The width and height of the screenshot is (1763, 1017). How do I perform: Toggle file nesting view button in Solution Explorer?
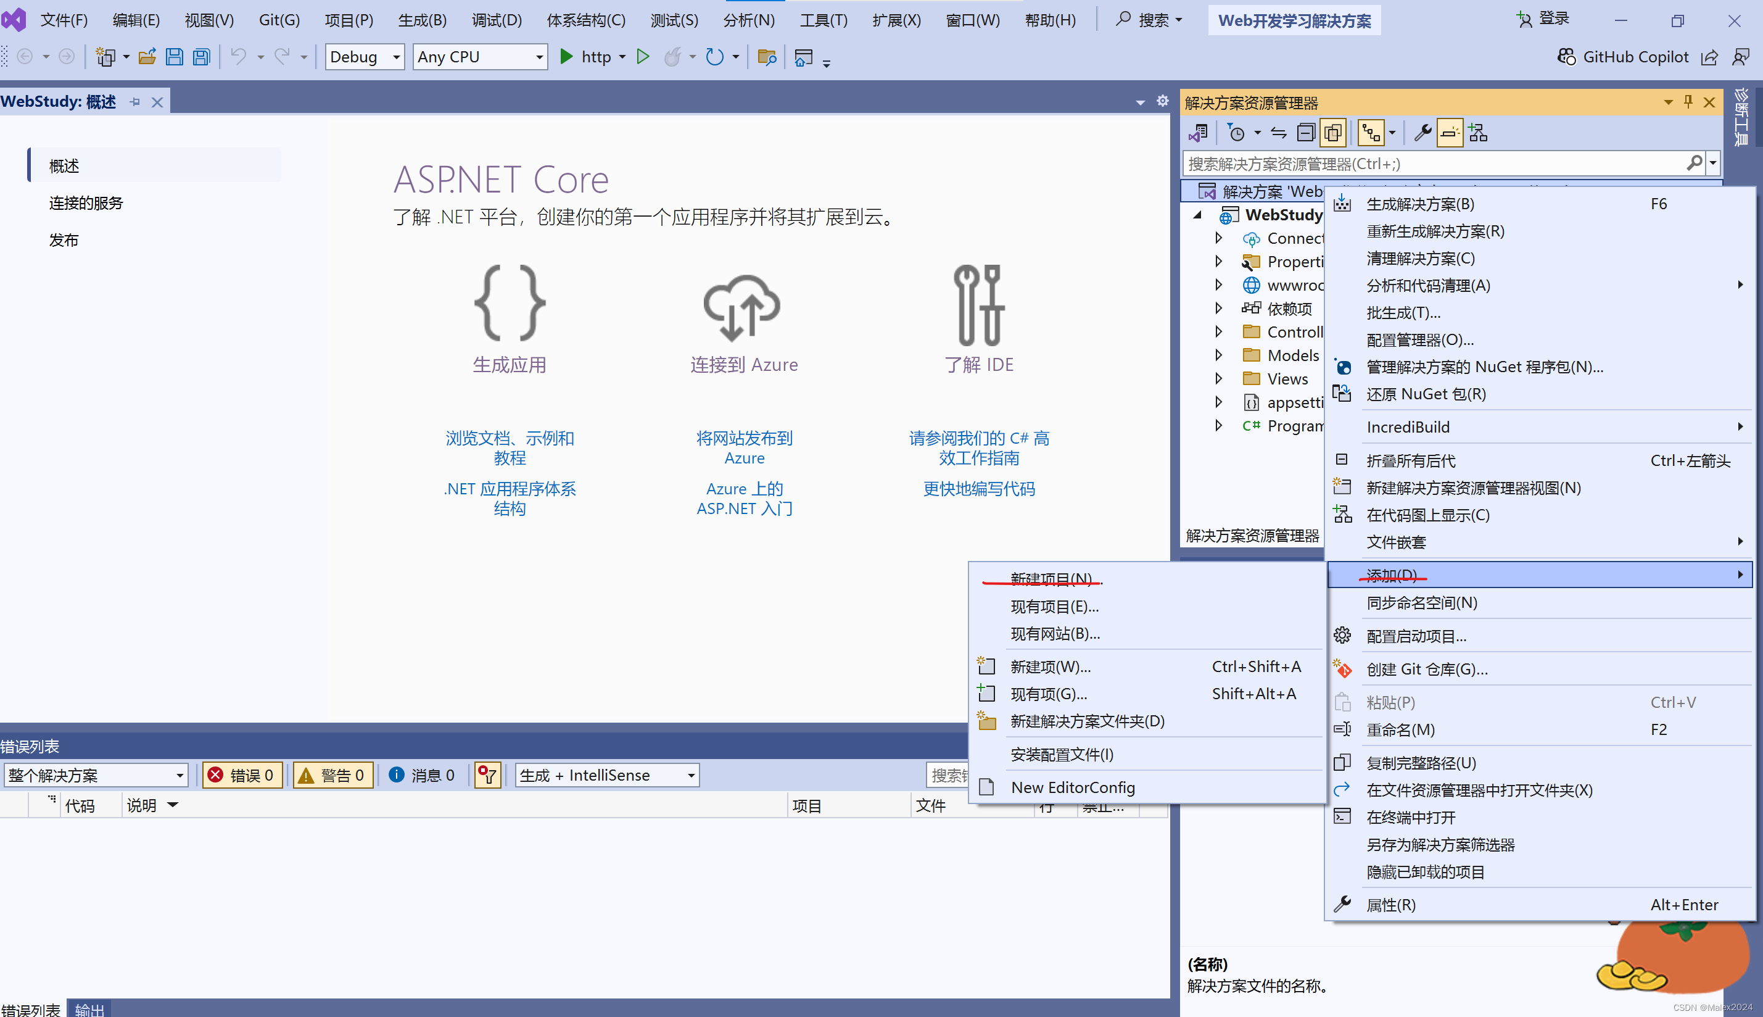coord(1371,132)
